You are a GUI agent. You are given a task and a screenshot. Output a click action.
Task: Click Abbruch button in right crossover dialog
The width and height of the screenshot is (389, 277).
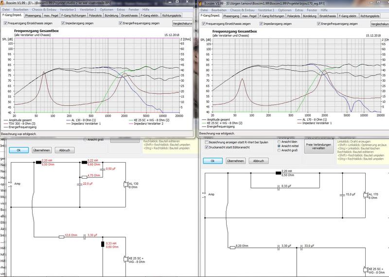point(259,161)
